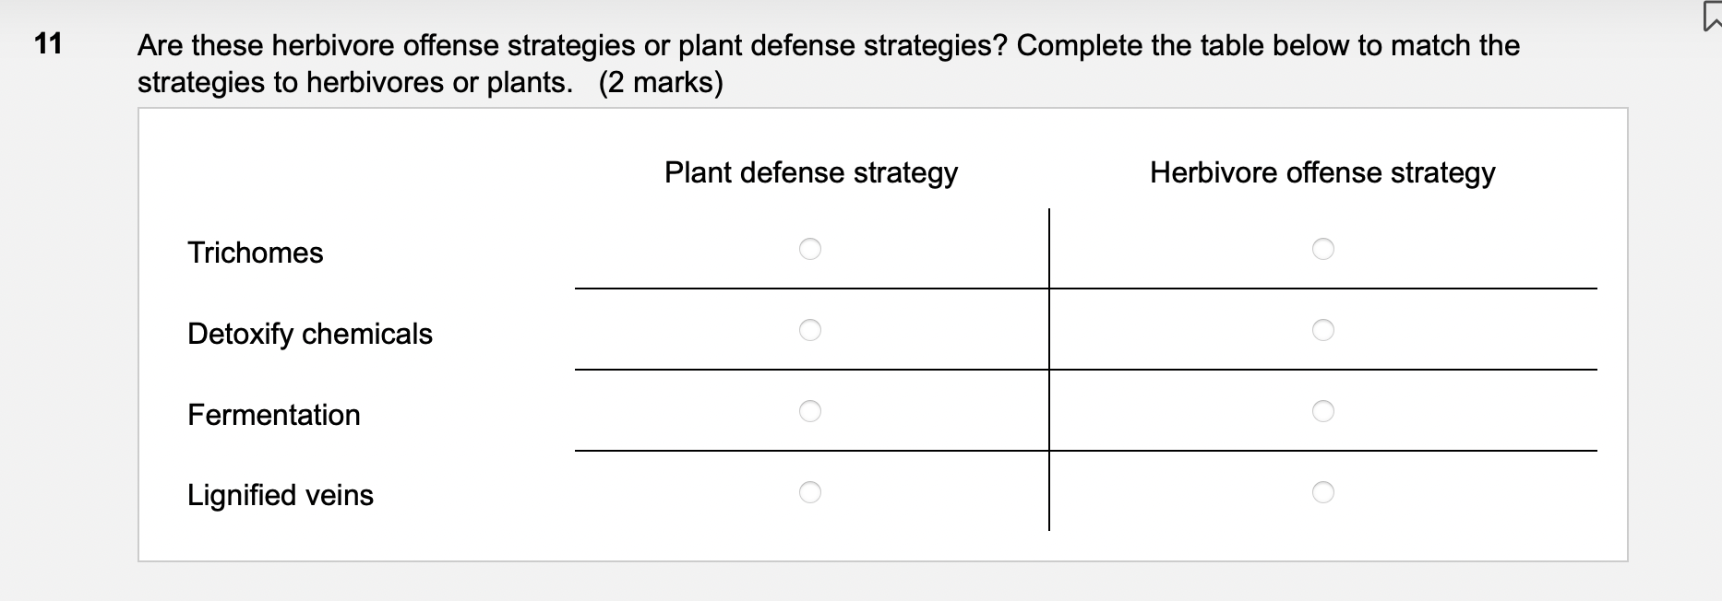This screenshot has height=601, width=1722.
Task: Click the Plant defense strategy column header
Action: coord(810,171)
